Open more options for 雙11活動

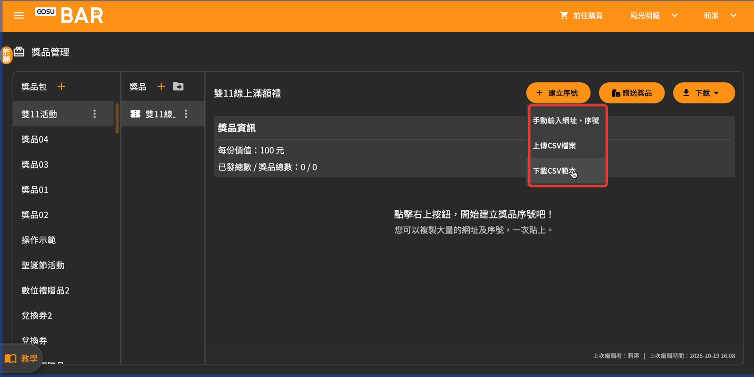pyautogui.click(x=95, y=114)
